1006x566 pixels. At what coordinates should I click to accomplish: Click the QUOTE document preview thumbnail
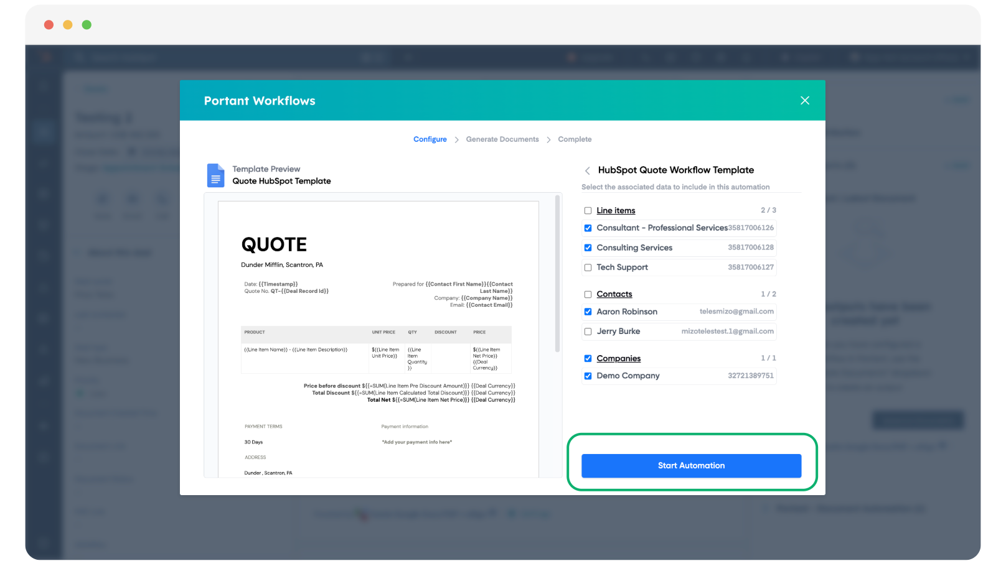(378, 336)
